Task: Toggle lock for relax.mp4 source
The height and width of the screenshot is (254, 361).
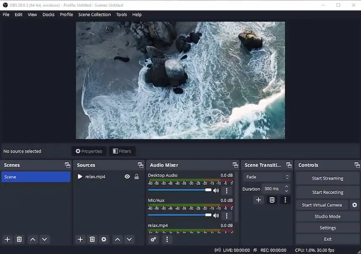Action: (136, 176)
